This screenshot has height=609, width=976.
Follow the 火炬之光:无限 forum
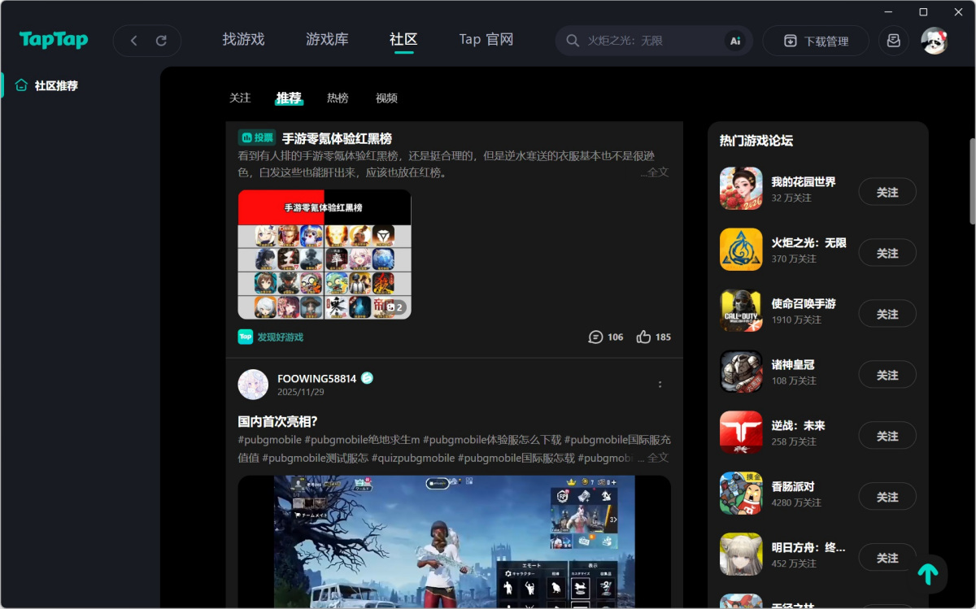click(x=887, y=254)
